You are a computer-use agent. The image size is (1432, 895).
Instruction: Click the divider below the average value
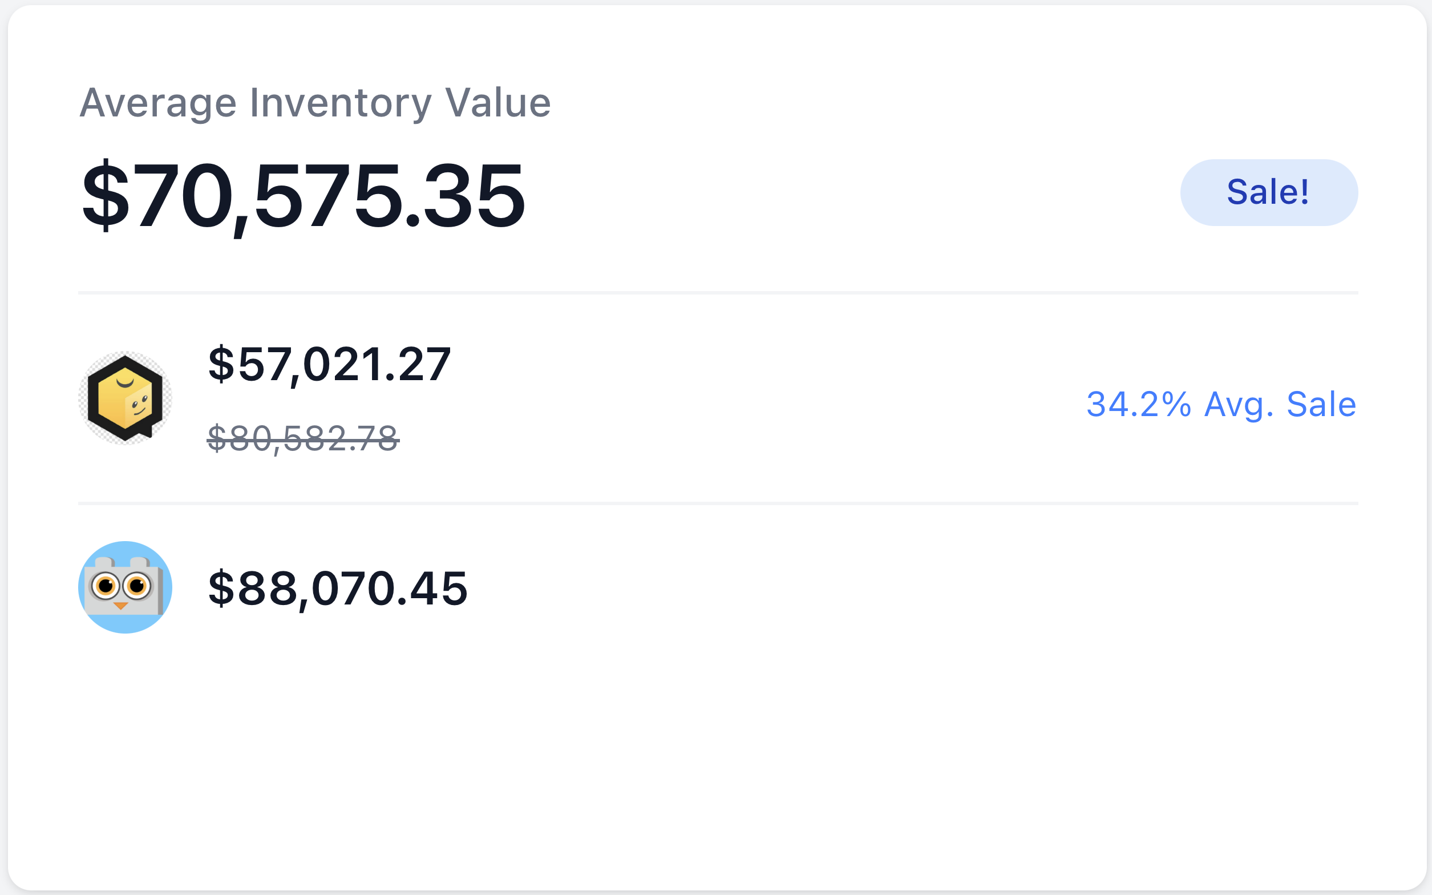[x=718, y=292]
